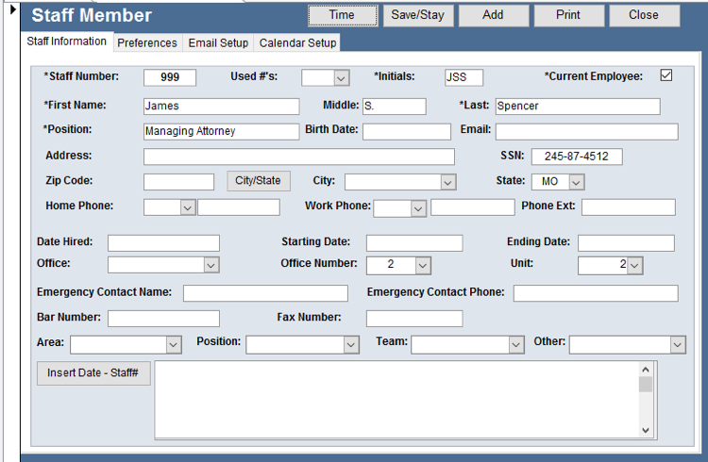This screenshot has width=708, height=462.
Task: Go to the Calendar Setup tab
Action: [297, 42]
